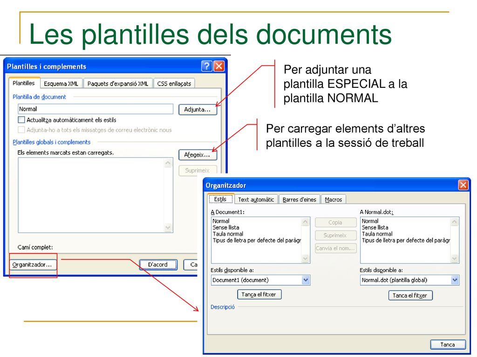Click the Afegeix... button

(198, 155)
